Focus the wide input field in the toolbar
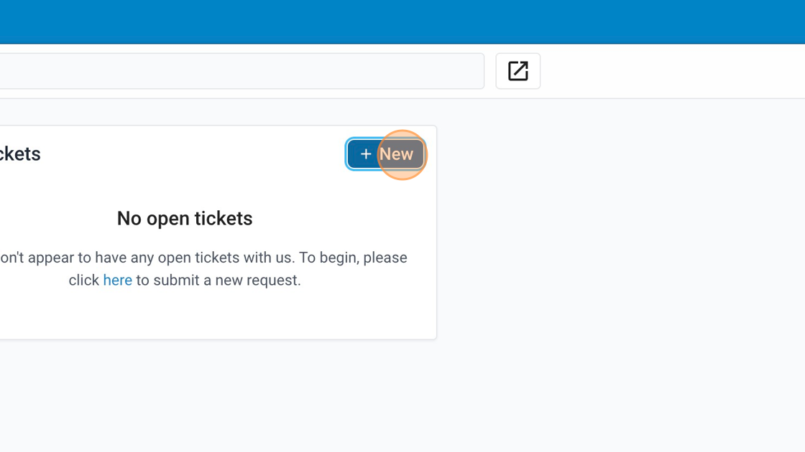This screenshot has width=805, height=452. point(241,71)
